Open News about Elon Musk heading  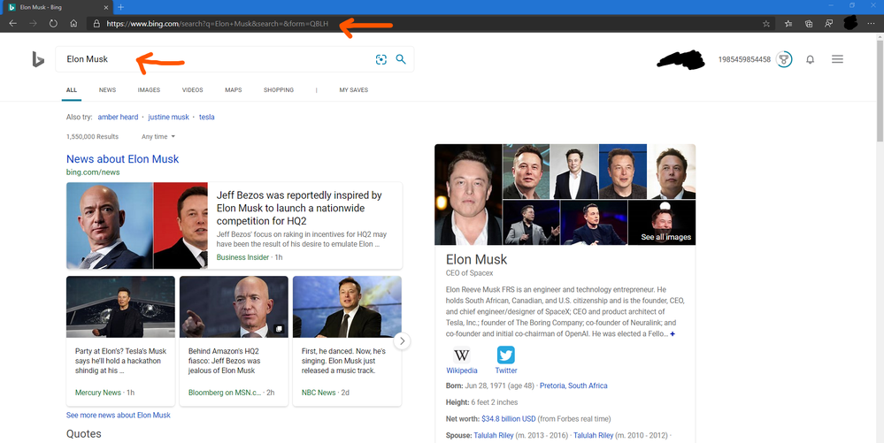point(122,159)
